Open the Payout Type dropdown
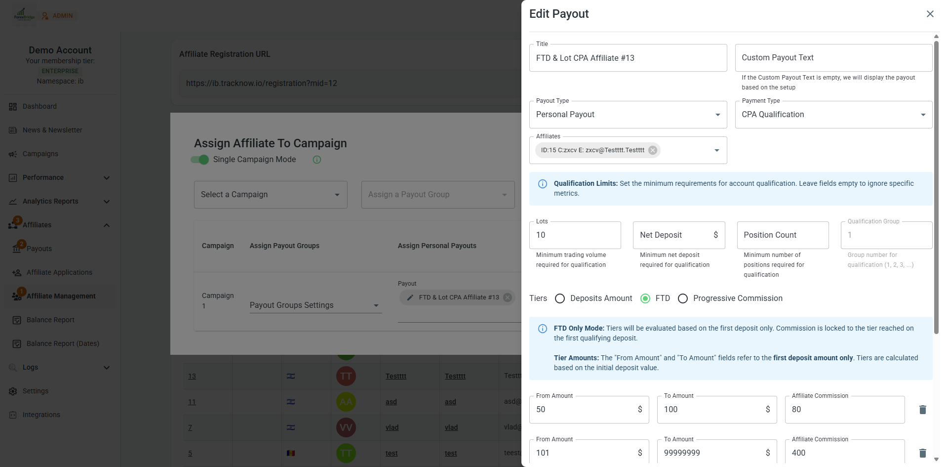Screen dimensions: 948x467 [628, 115]
